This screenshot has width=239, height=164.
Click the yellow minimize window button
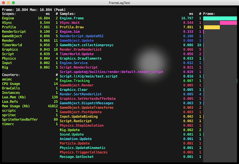[x=11, y=4]
